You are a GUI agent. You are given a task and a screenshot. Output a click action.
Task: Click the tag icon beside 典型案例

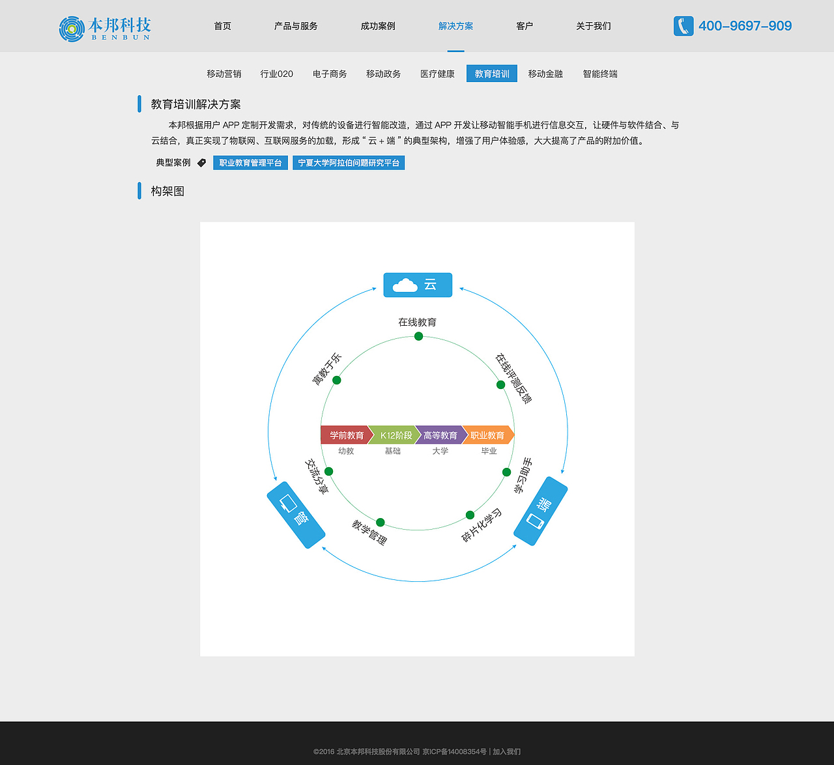coord(201,162)
